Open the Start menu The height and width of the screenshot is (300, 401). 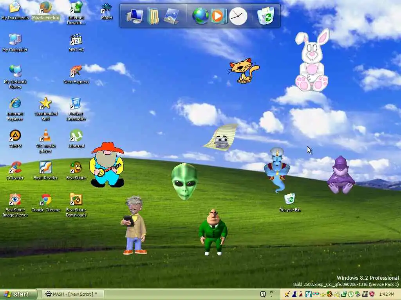[x=18, y=294]
